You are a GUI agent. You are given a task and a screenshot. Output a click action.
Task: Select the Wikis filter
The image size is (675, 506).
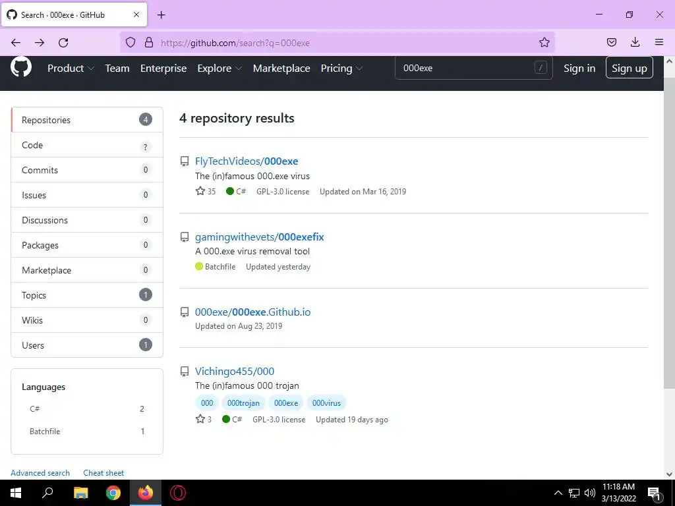(87, 320)
